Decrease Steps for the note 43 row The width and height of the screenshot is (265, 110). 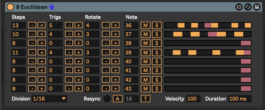pyautogui.click(x=32, y=88)
